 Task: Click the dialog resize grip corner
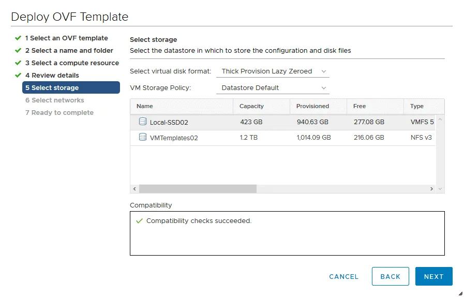[x=460, y=293]
